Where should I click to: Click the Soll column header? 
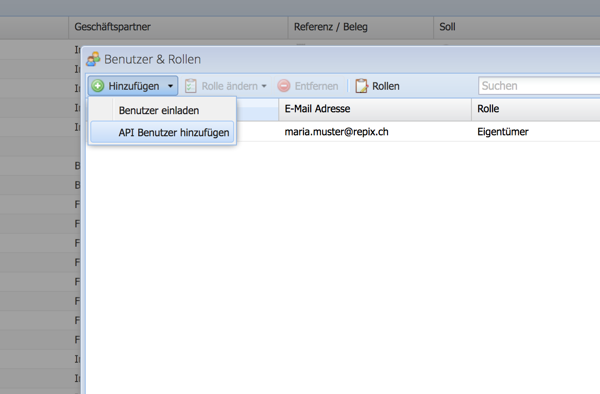pos(447,27)
